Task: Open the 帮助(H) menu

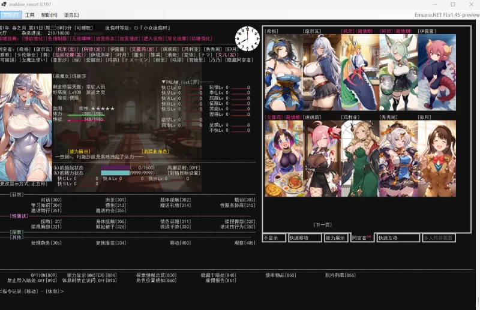Action: click(49, 15)
